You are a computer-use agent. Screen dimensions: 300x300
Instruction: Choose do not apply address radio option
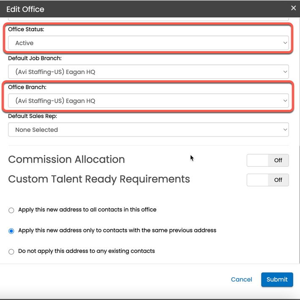pos(11,252)
